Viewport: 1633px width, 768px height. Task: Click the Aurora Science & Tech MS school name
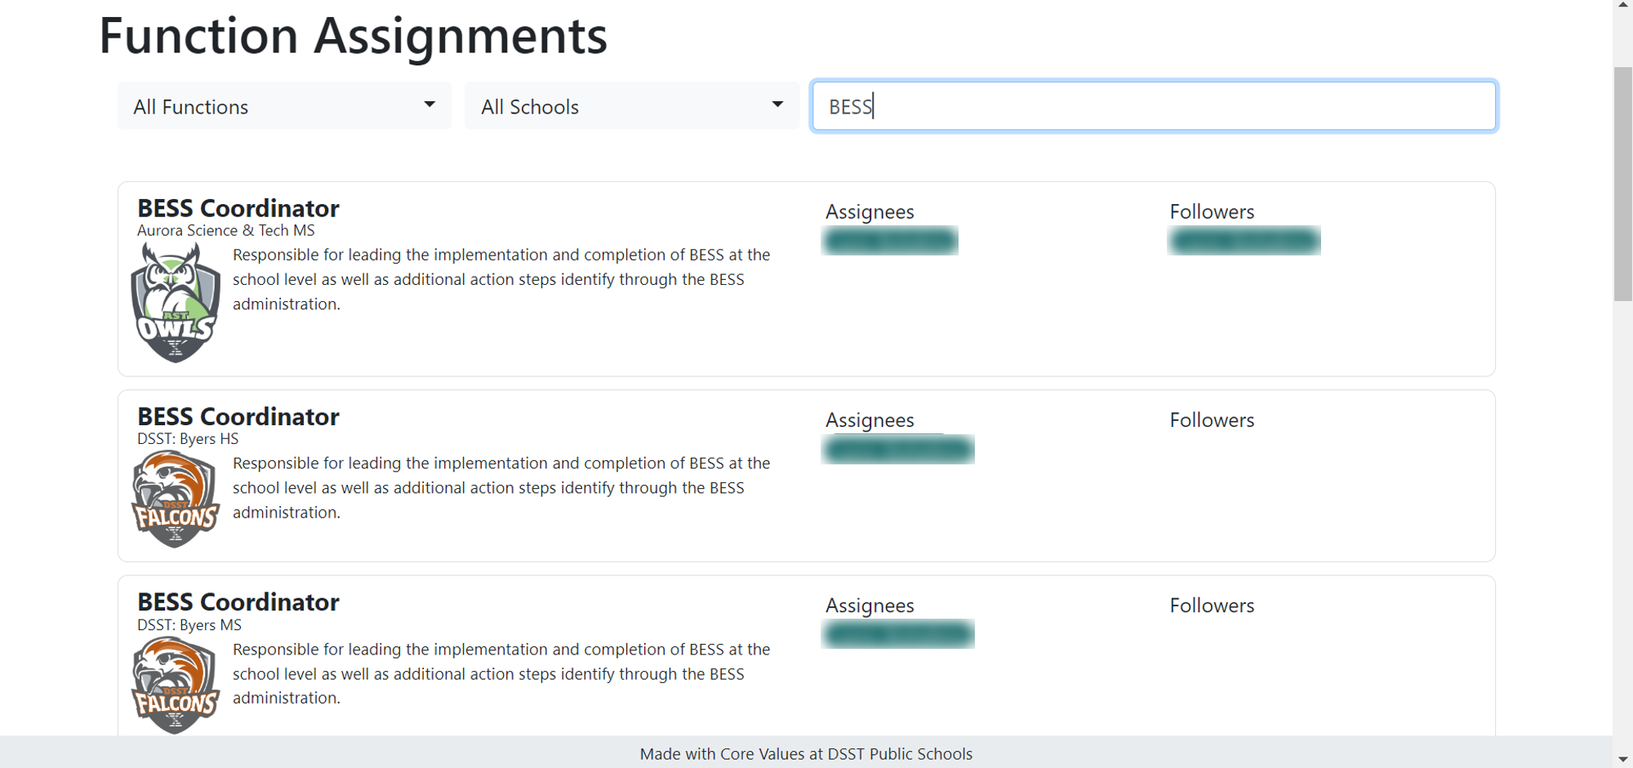pyautogui.click(x=226, y=231)
